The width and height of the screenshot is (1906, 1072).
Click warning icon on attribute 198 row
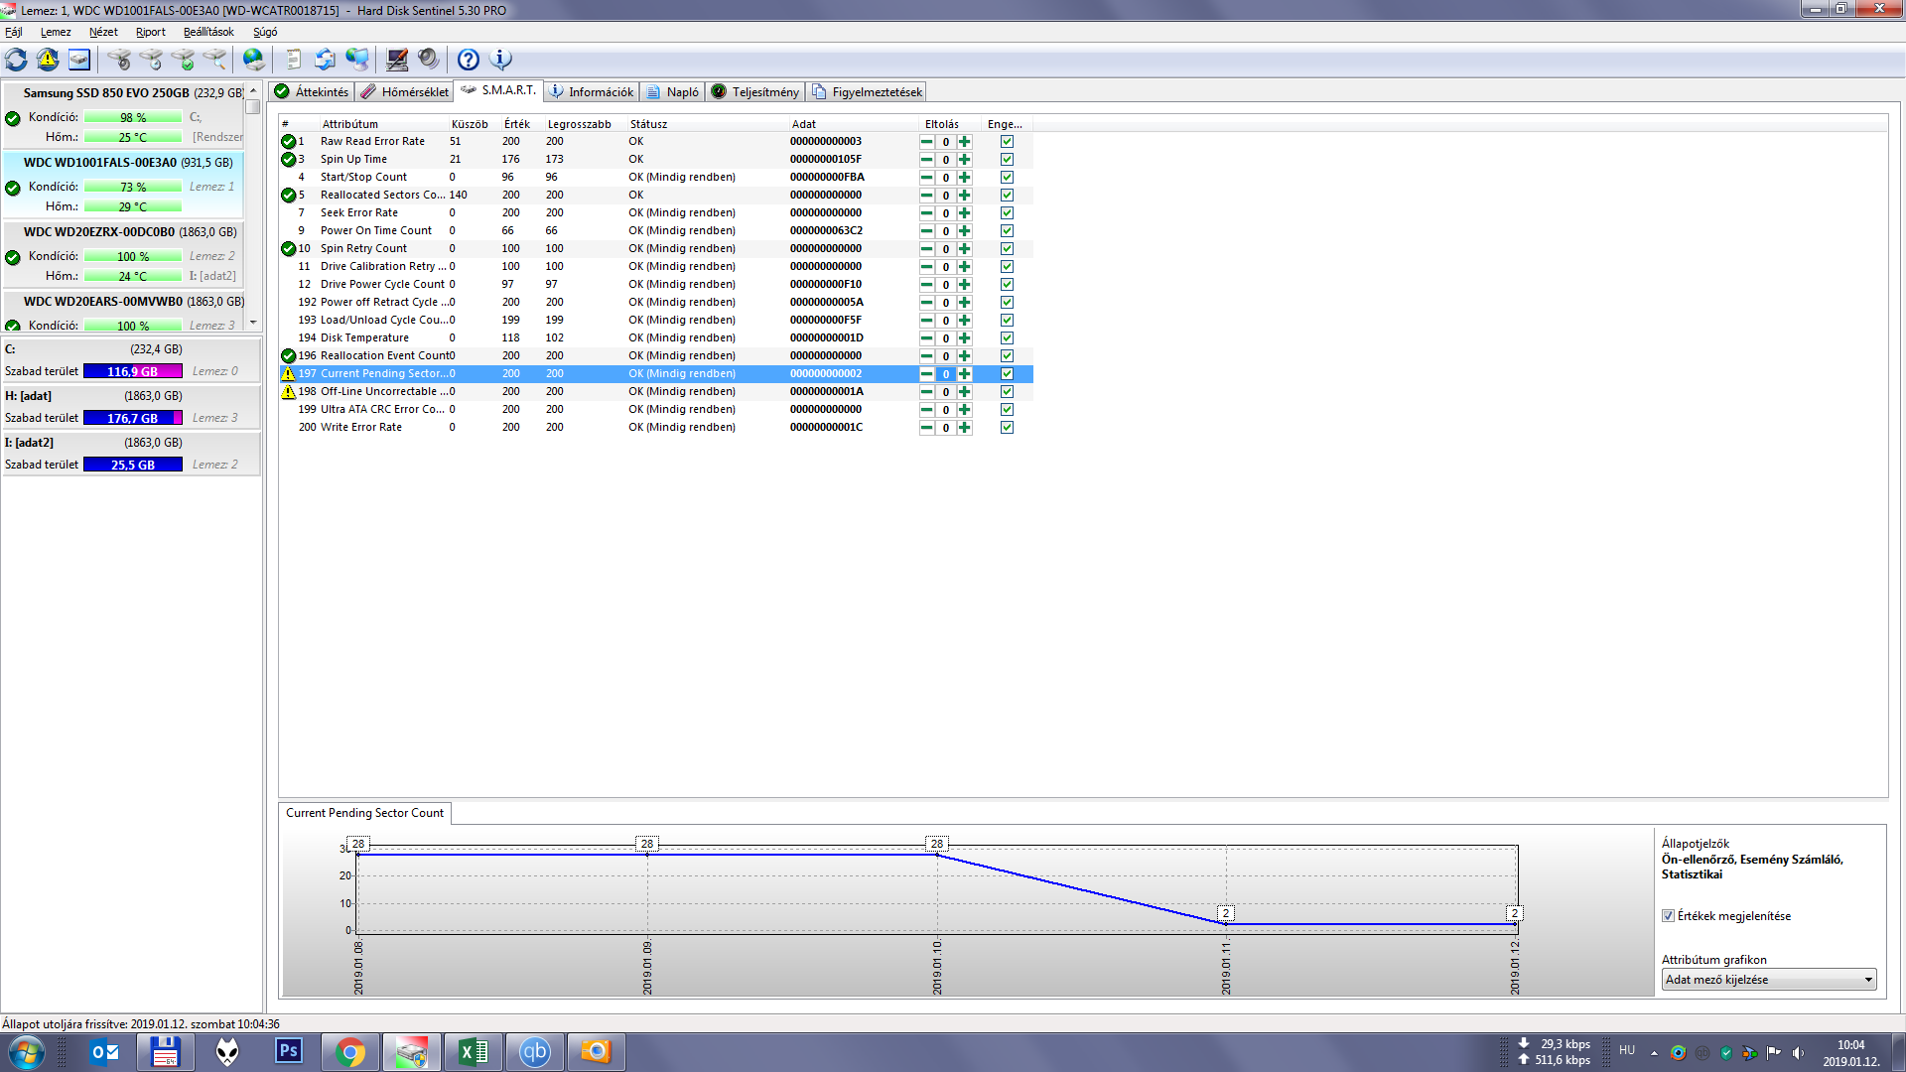point(288,391)
